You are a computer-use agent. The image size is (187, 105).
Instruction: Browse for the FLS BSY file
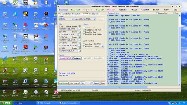coord(79,29)
